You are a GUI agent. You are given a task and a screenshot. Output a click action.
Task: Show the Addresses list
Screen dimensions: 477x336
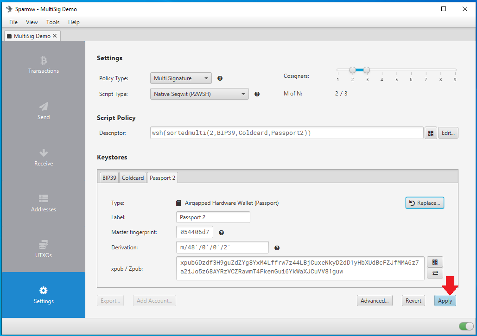pos(44,203)
